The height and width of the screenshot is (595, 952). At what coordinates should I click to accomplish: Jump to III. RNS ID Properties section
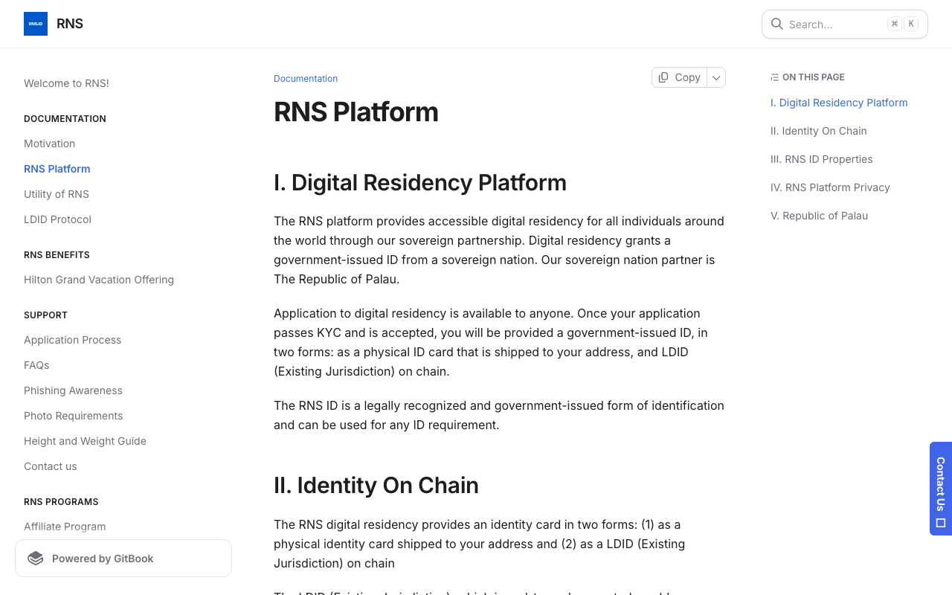[822, 159]
